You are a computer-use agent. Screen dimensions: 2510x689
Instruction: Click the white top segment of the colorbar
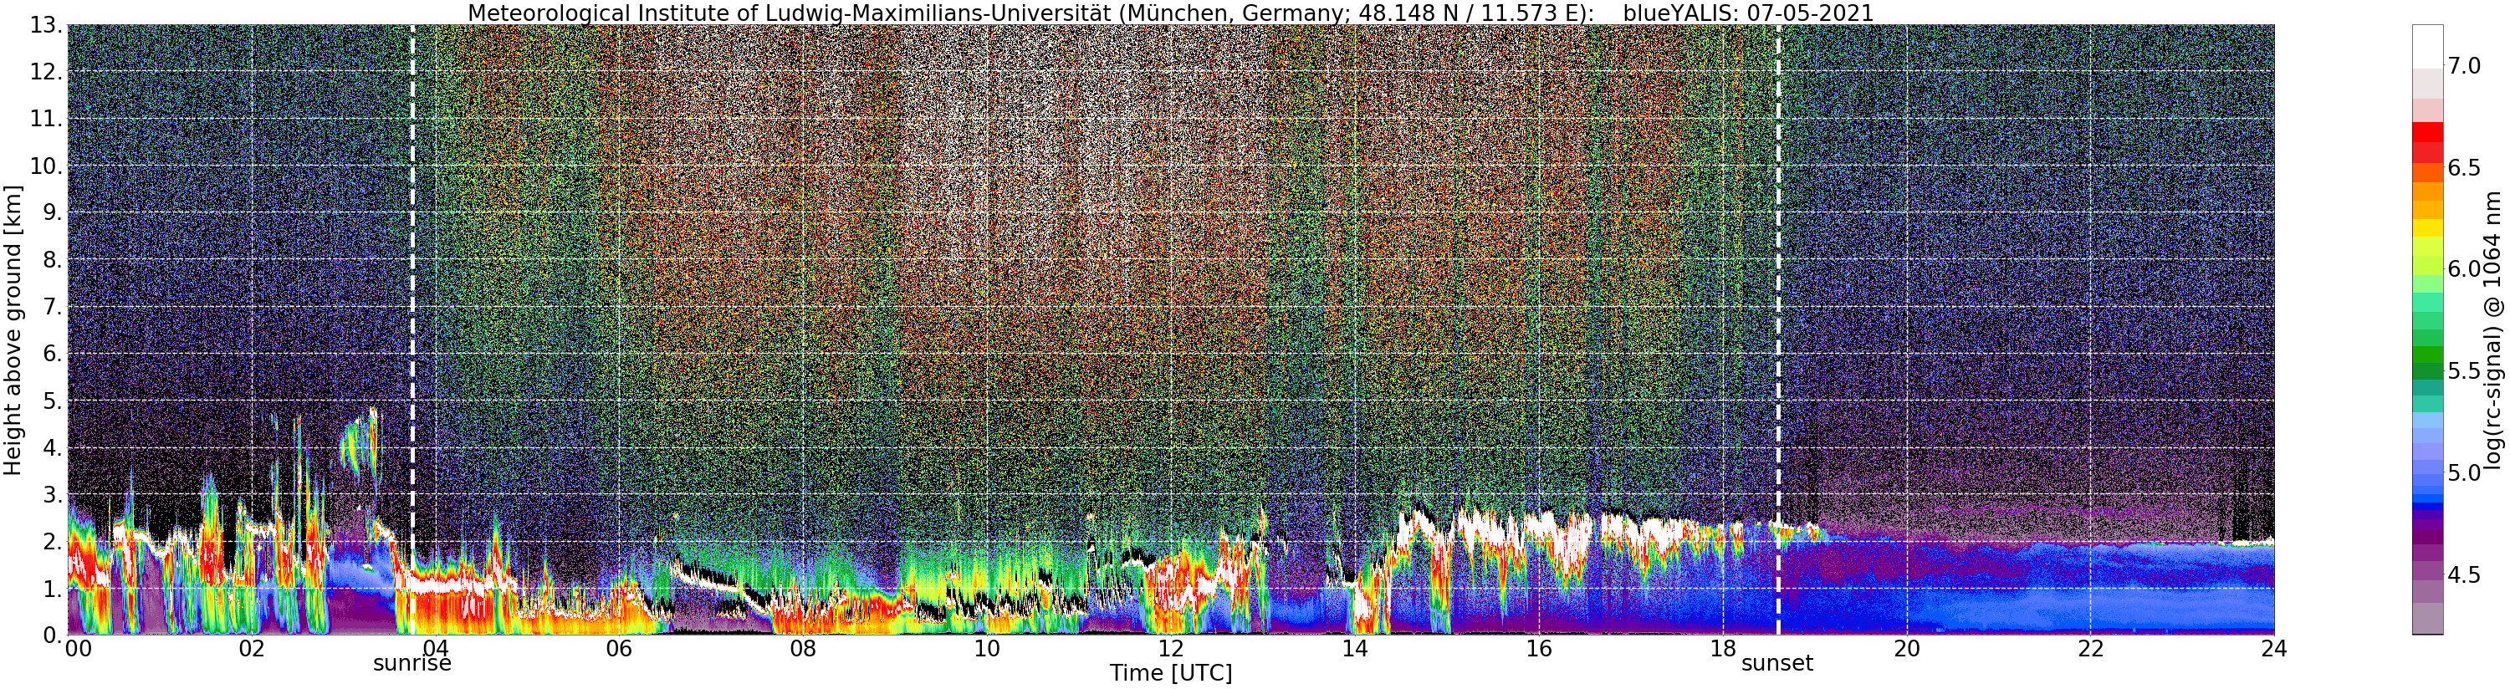pyautogui.click(x=2426, y=47)
